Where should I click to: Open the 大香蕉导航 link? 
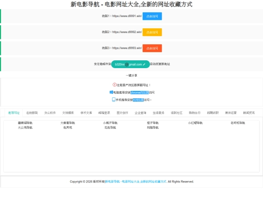click(x=68, y=123)
